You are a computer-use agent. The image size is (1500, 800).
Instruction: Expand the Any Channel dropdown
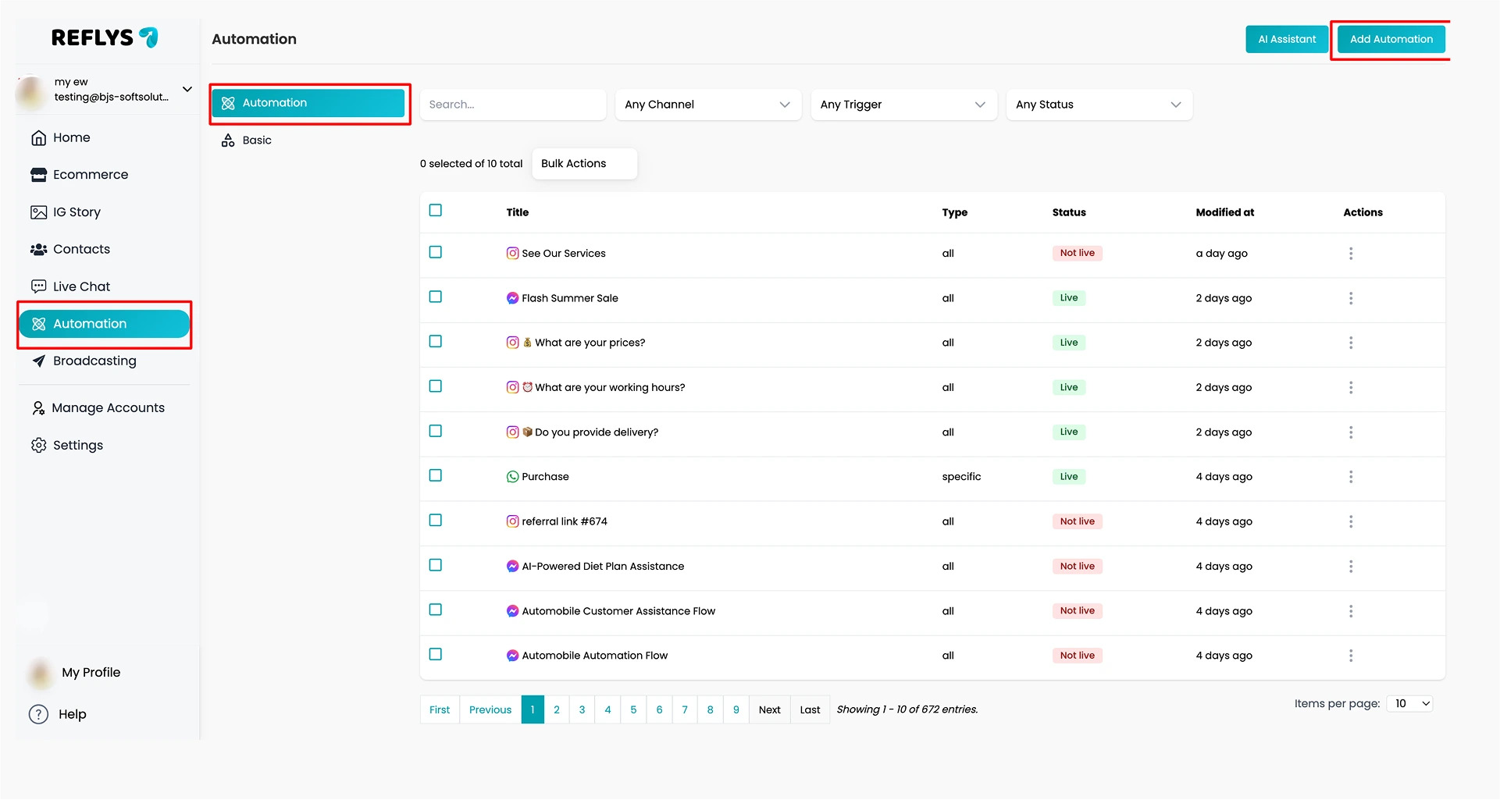point(708,105)
